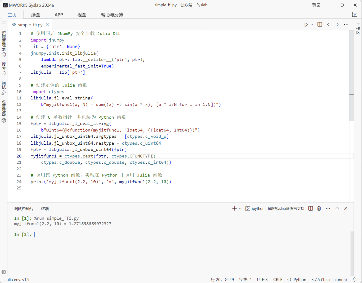362x283 pixels.
Task: Maximize the terminal panel with chevron
Action: pos(337,208)
